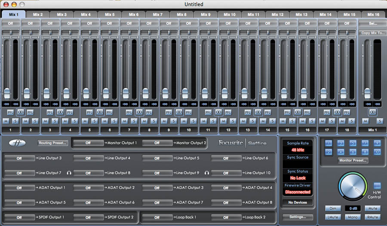Solo channel 4 using its S button
The height and width of the screenshot is (226, 387).
(75, 121)
